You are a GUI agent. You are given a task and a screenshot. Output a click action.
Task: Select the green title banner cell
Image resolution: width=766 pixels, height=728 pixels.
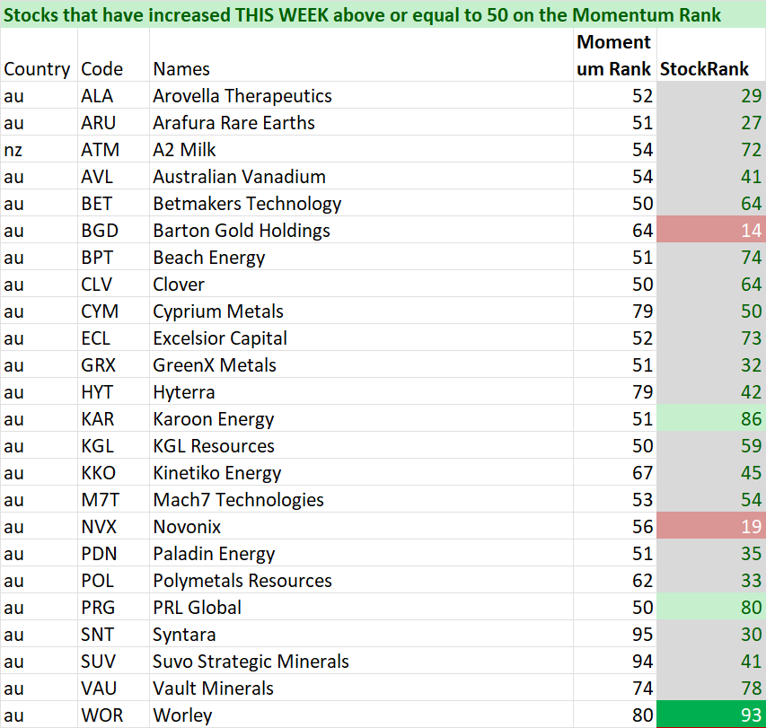click(383, 14)
